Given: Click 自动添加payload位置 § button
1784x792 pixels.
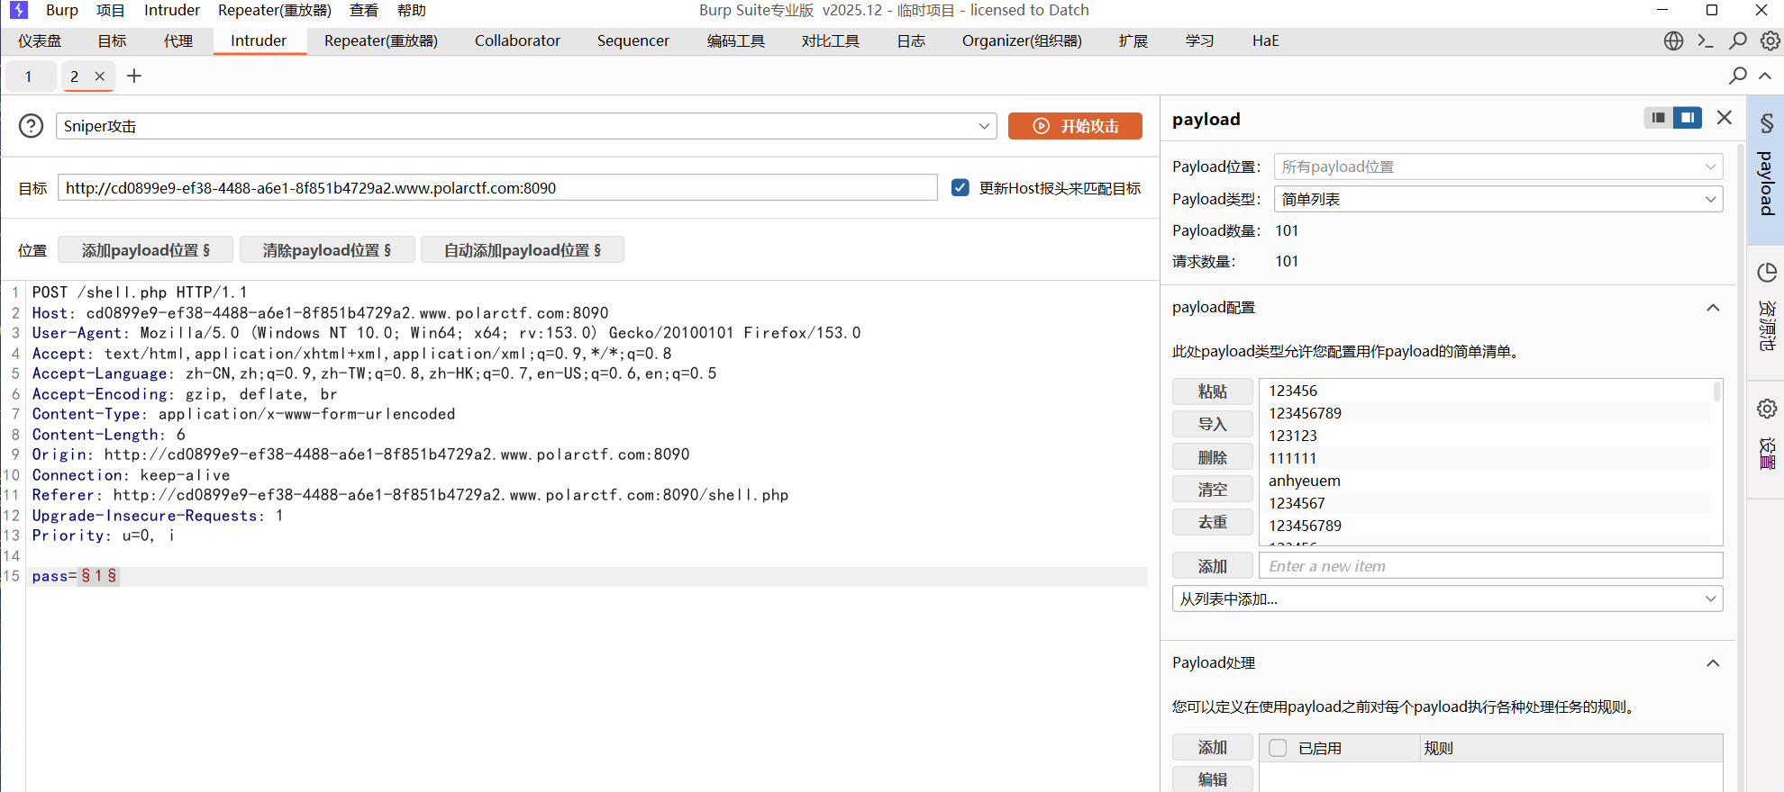Looking at the screenshot, I should click(x=523, y=250).
